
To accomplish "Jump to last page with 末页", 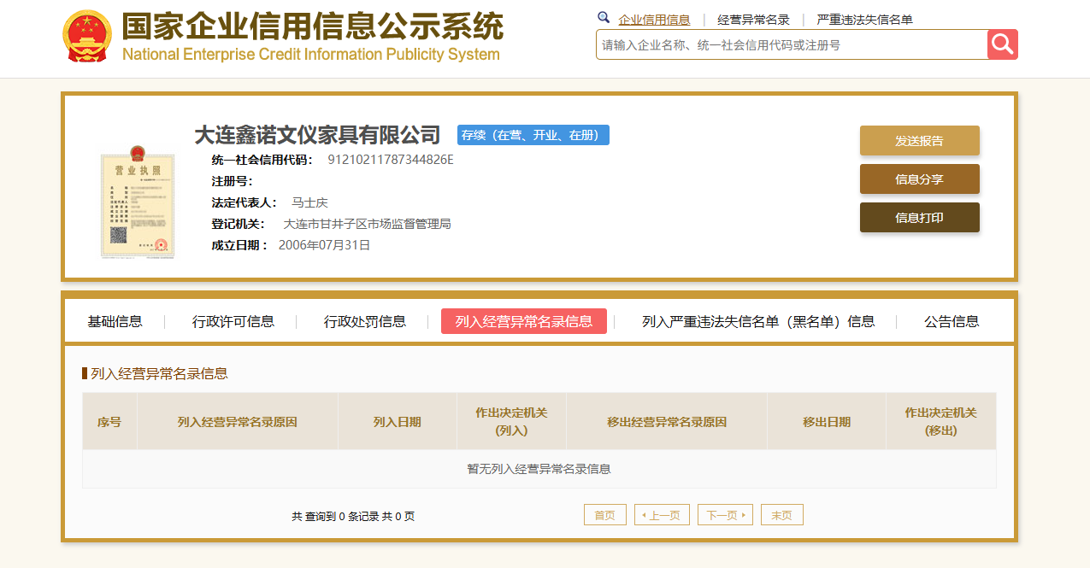I will click(782, 515).
